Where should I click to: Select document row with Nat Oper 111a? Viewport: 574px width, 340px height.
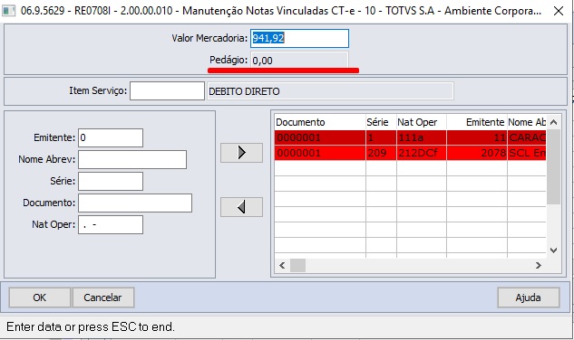click(410, 137)
